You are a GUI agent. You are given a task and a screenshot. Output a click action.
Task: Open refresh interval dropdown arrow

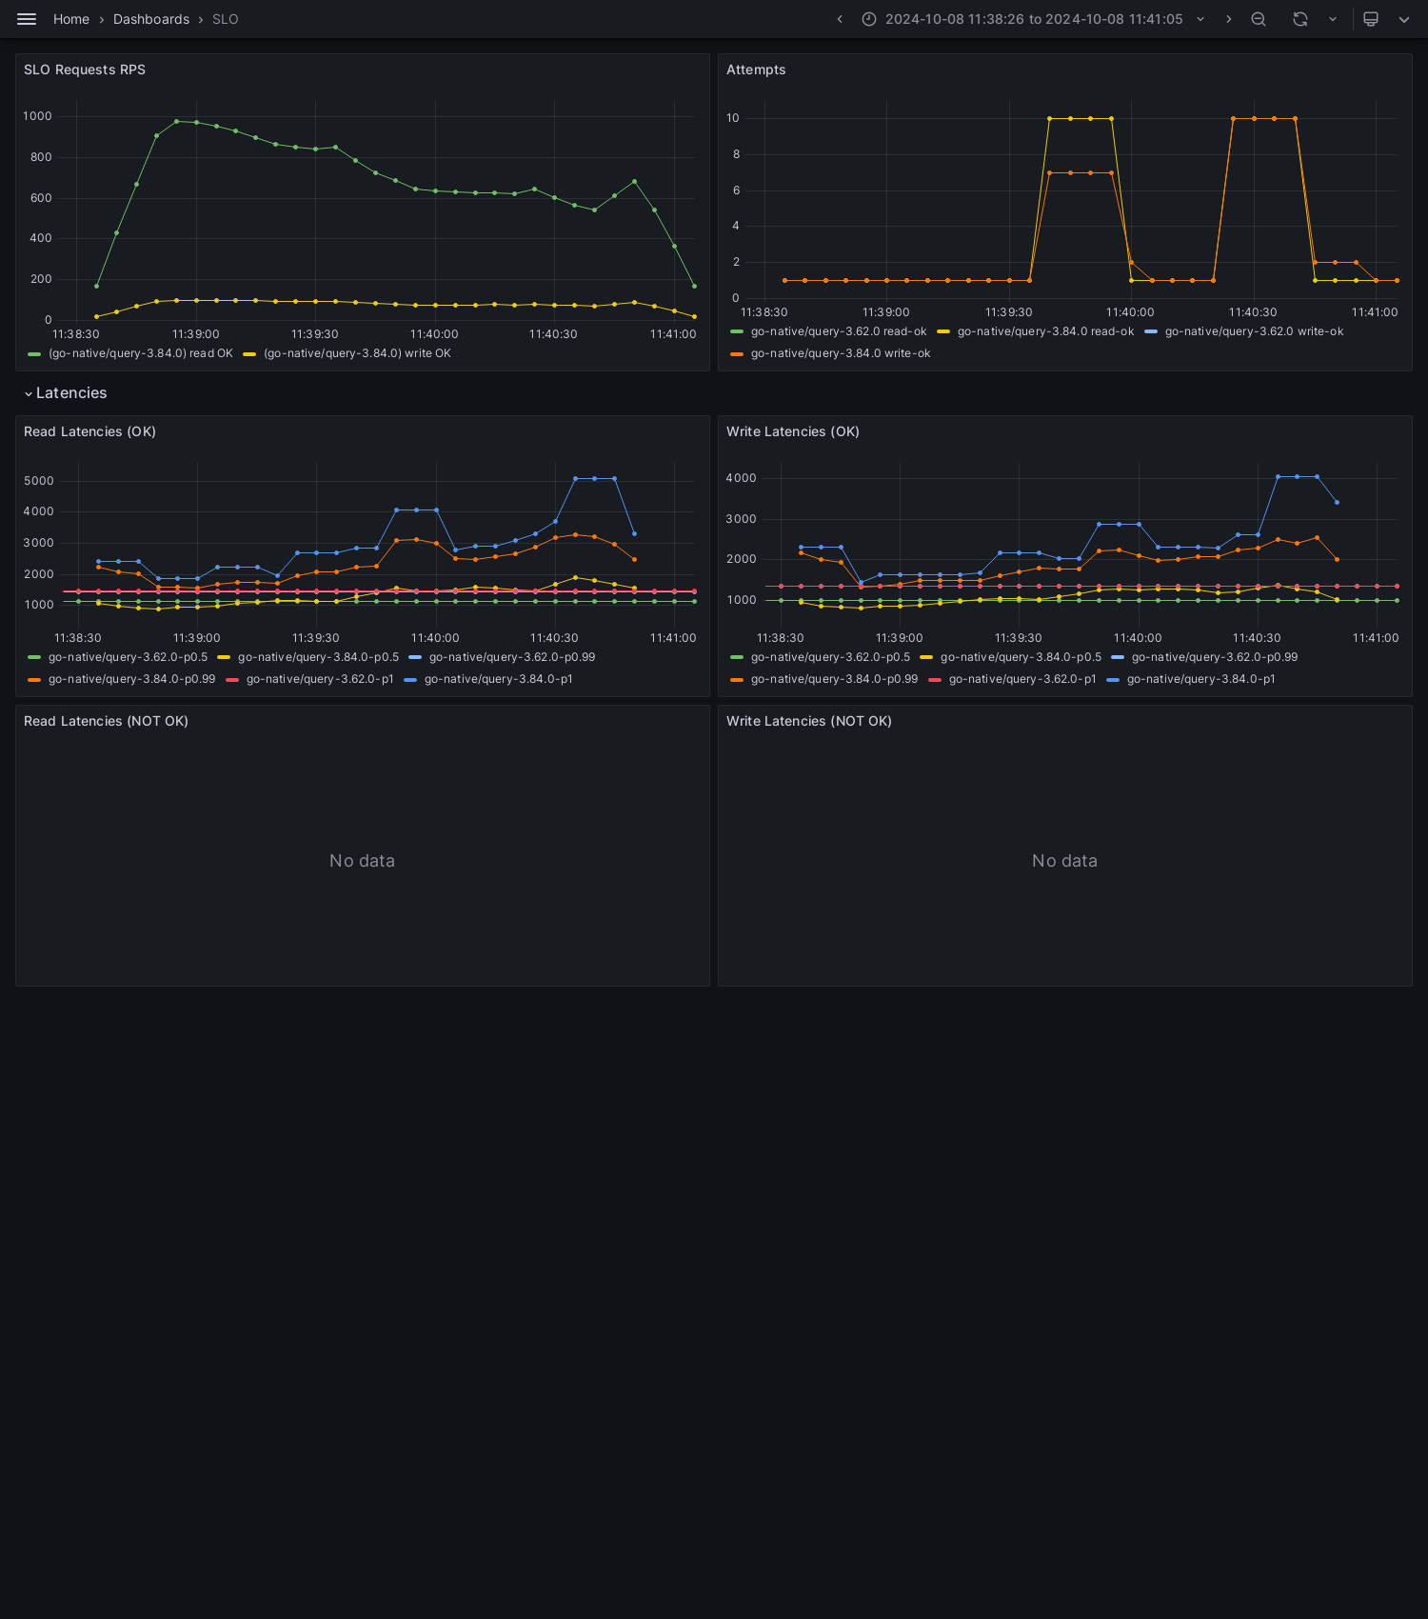coord(1333,19)
